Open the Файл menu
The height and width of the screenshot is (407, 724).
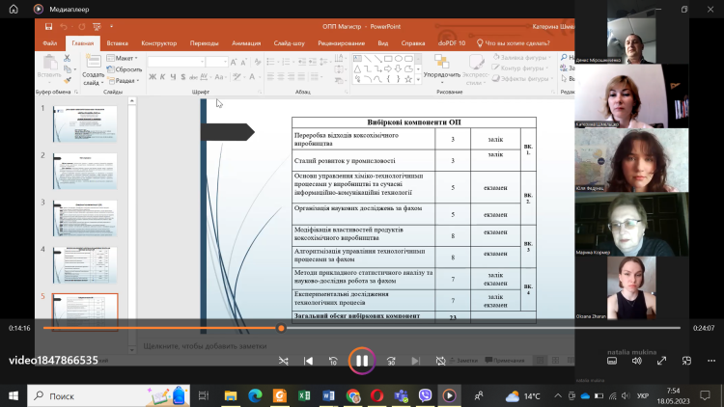click(x=49, y=43)
